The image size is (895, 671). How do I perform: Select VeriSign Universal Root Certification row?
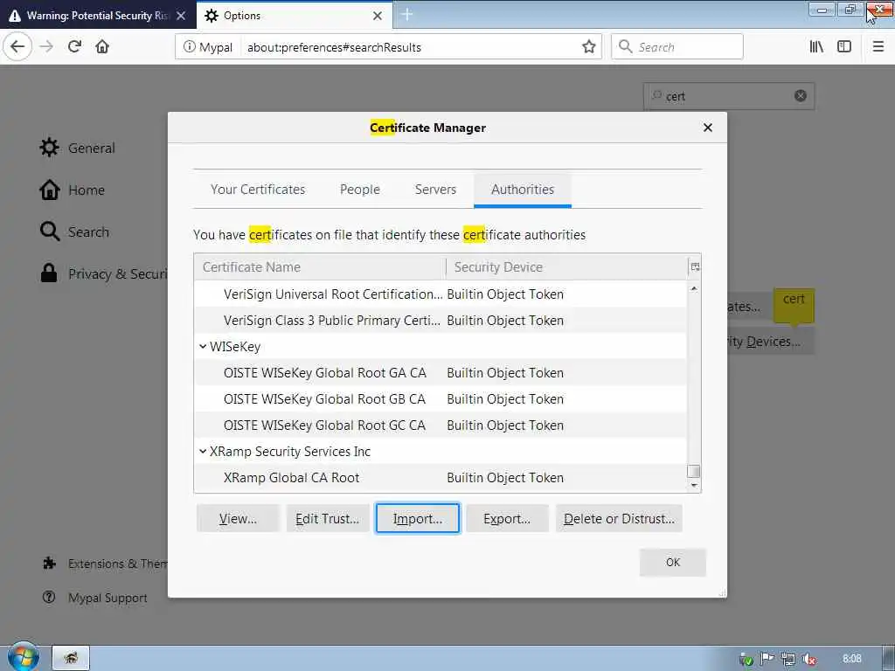point(441,294)
